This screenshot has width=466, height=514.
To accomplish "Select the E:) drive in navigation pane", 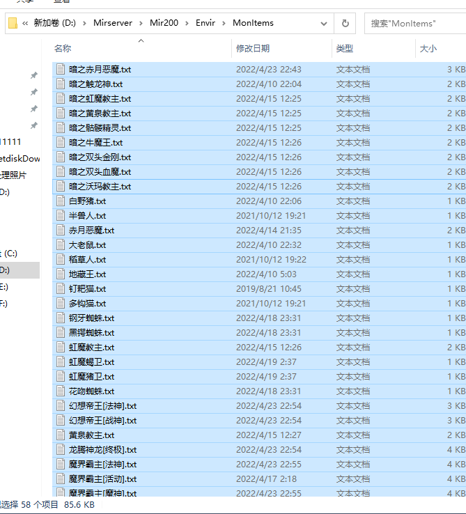I will coord(4,287).
